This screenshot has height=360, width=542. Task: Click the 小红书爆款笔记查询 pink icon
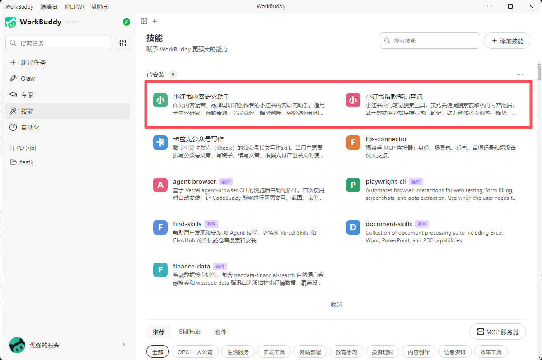353,100
